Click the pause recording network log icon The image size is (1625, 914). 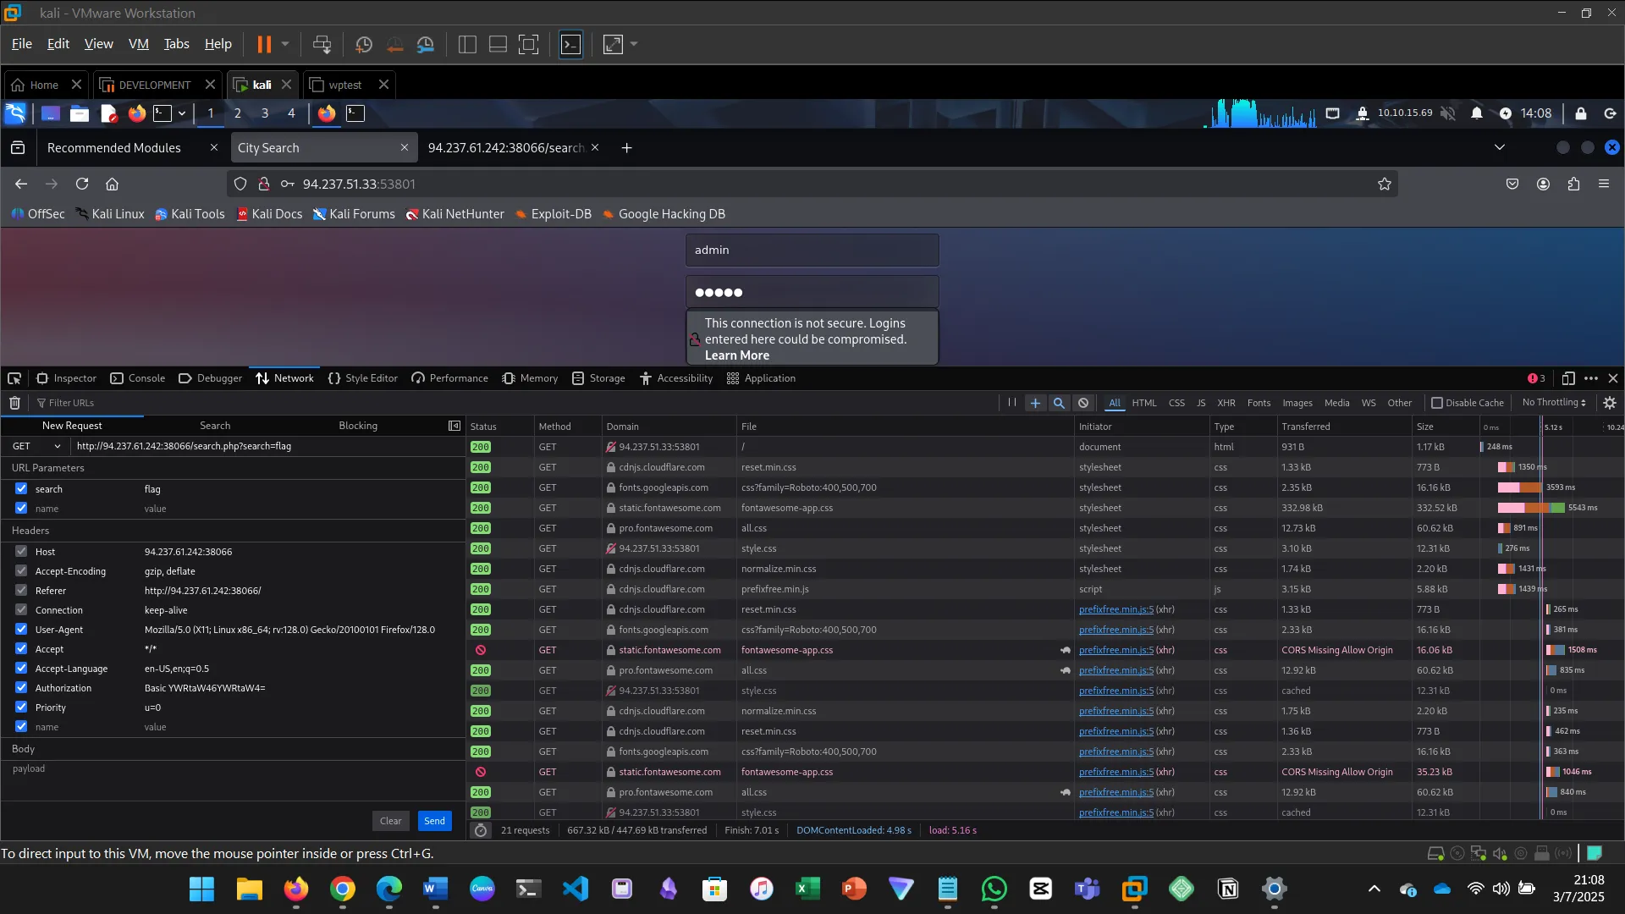(x=1011, y=403)
